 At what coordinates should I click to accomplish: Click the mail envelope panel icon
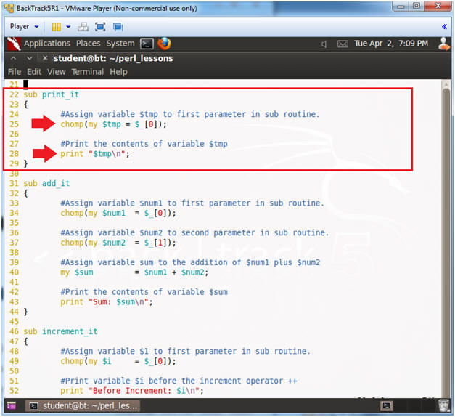coord(343,44)
